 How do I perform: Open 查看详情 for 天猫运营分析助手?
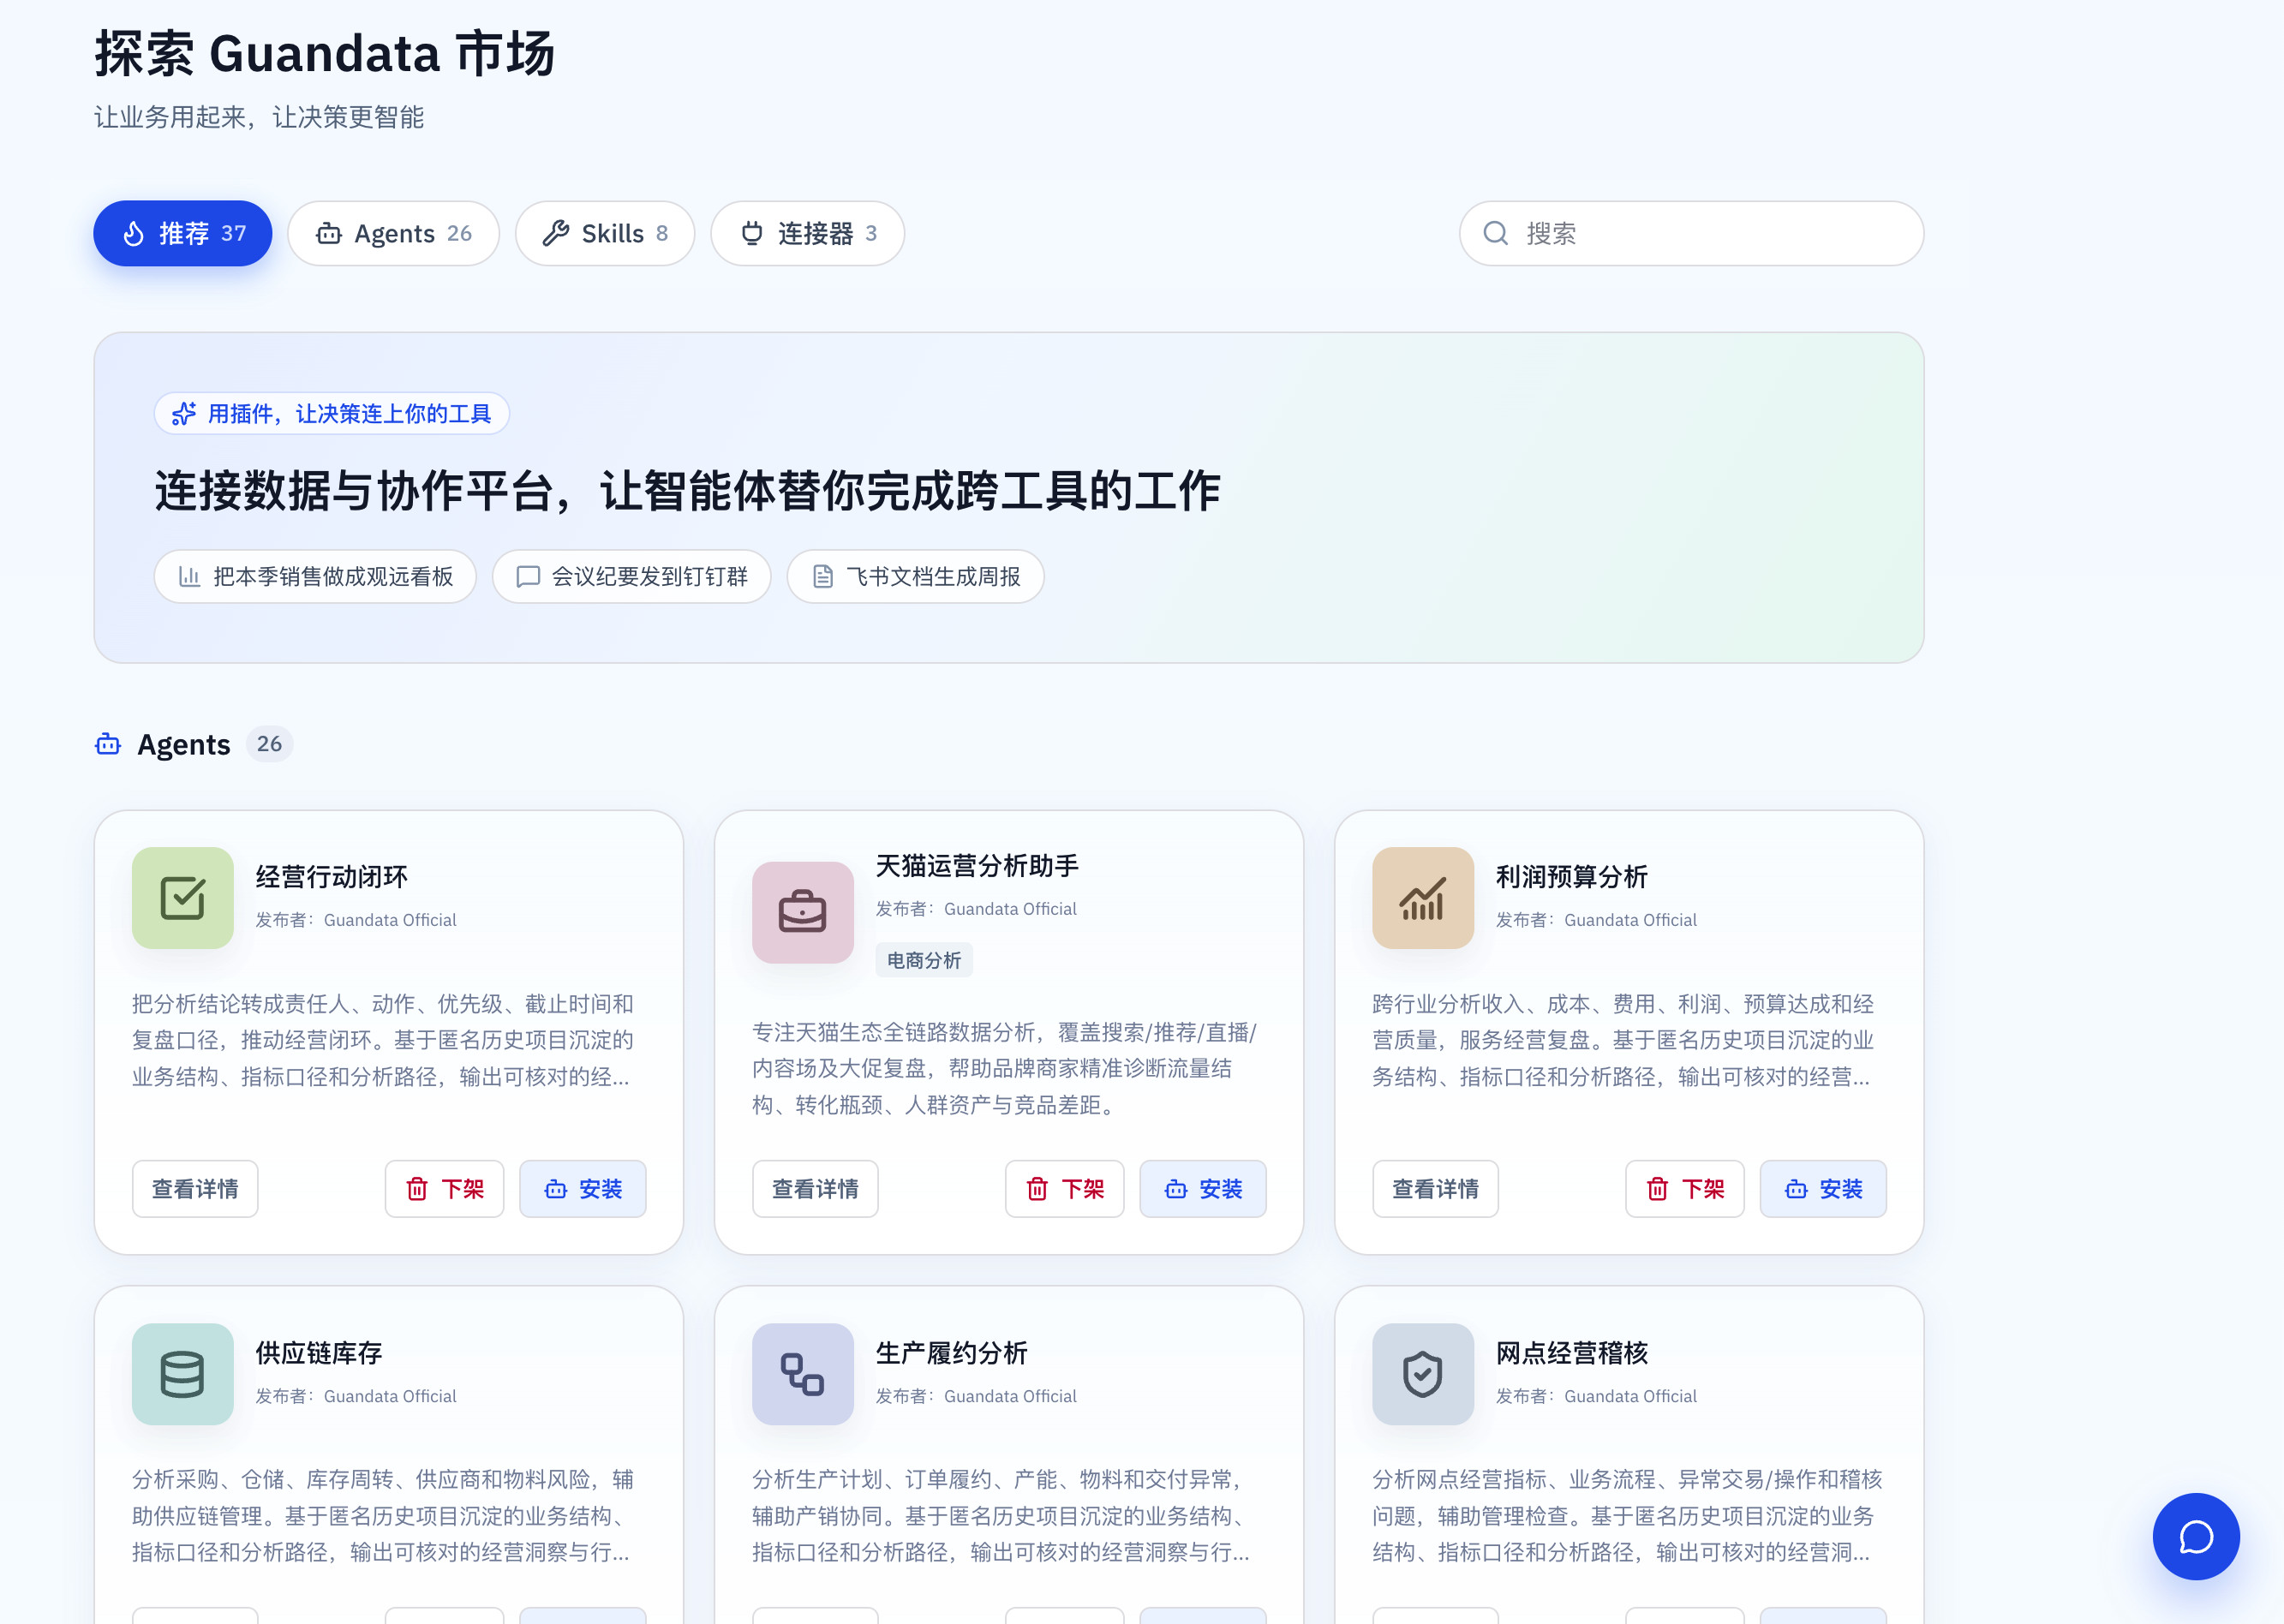pyautogui.click(x=815, y=1189)
